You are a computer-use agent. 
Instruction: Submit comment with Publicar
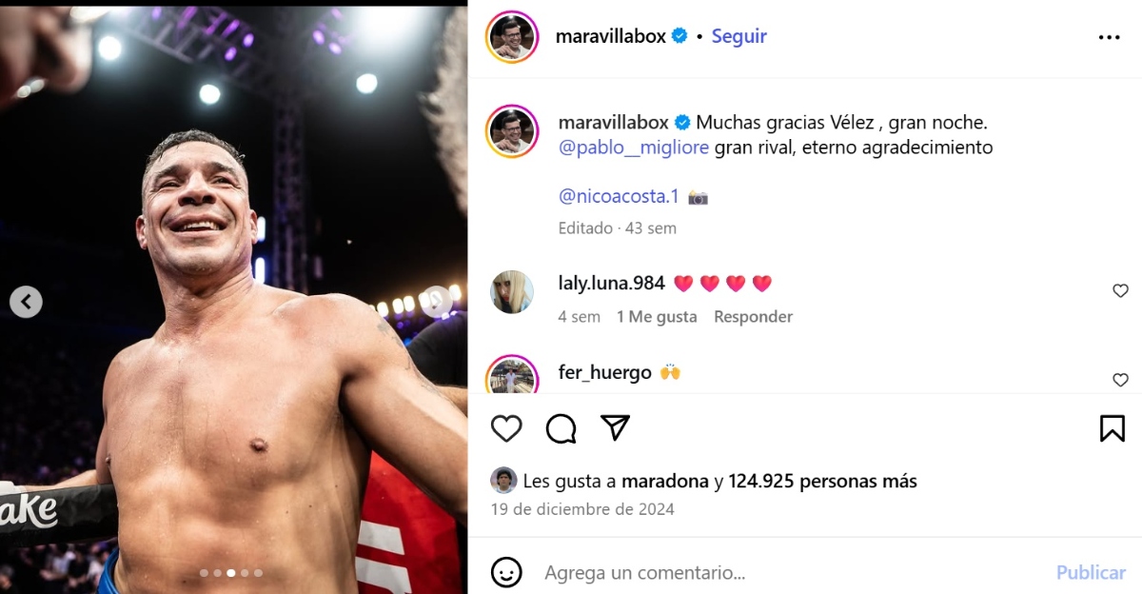(1091, 572)
